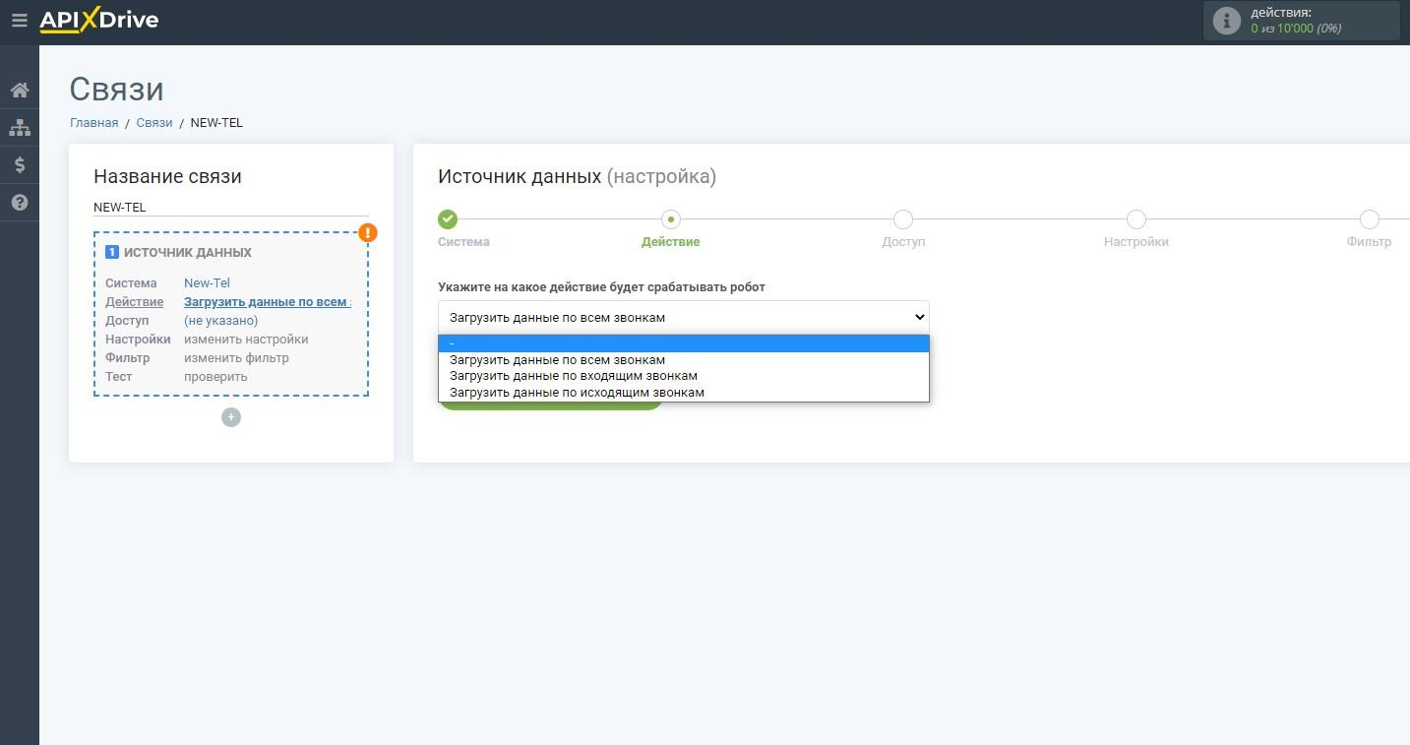Select the Действие step circle

pyautogui.click(x=671, y=219)
